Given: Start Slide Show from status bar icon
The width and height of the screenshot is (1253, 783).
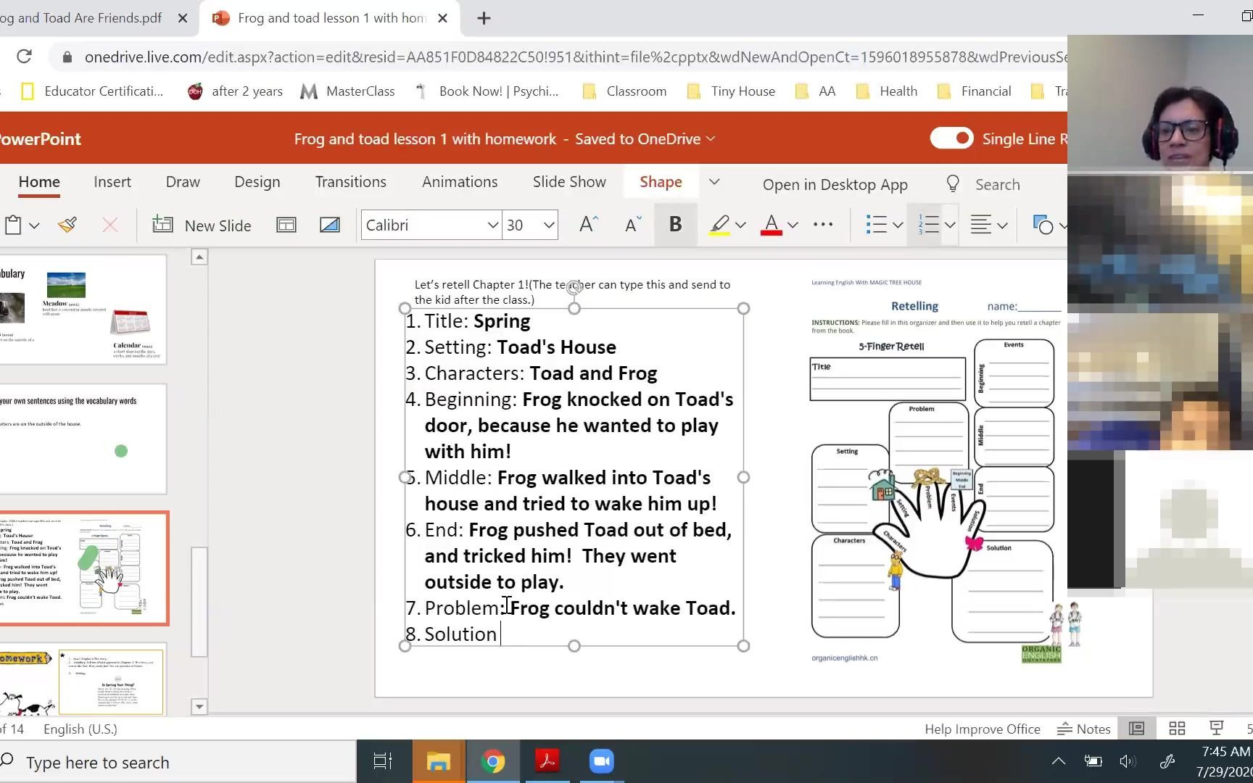Looking at the screenshot, I should pyautogui.click(x=1217, y=729).
